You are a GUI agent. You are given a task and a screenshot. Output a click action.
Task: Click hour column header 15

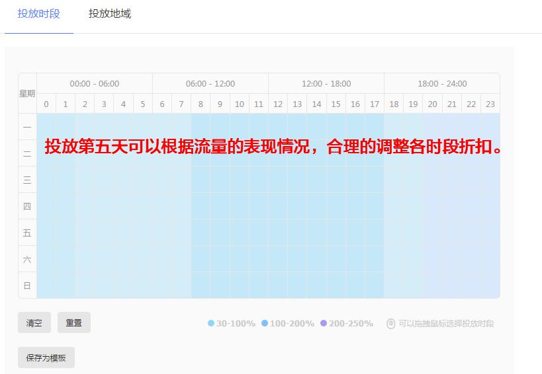click(x=336, y=104)
